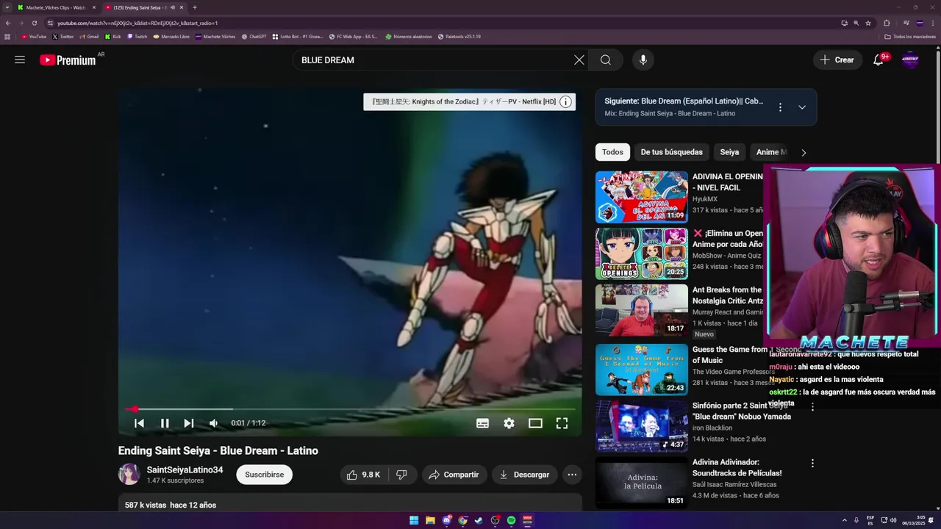
Task: Switch to theater mode
Action: coord(535,423)
